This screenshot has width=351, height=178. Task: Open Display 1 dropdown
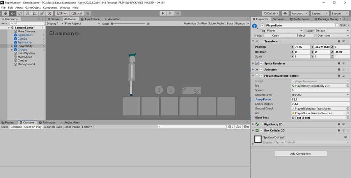55,23
